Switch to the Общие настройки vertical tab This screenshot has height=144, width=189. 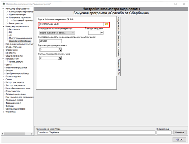pos(119,26)
